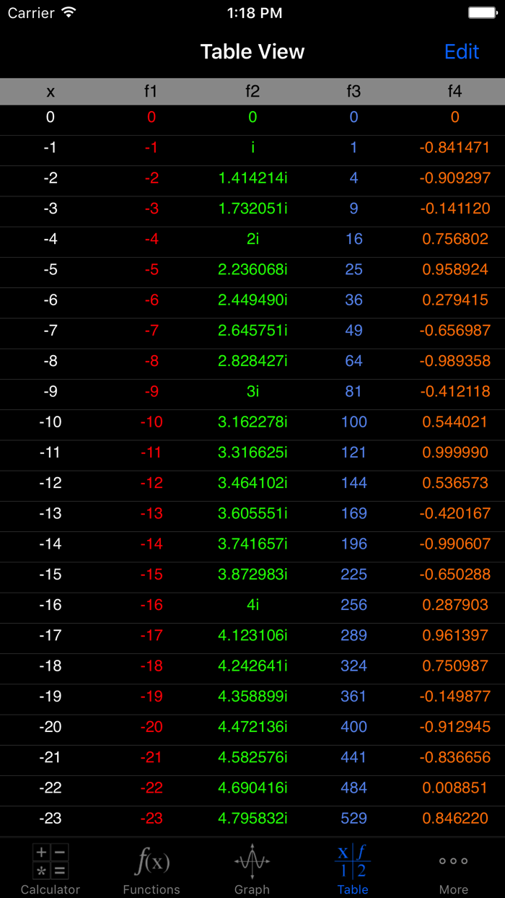
Task: Click the Wi-Fi status icon
Action: click(x=69, y=13)
